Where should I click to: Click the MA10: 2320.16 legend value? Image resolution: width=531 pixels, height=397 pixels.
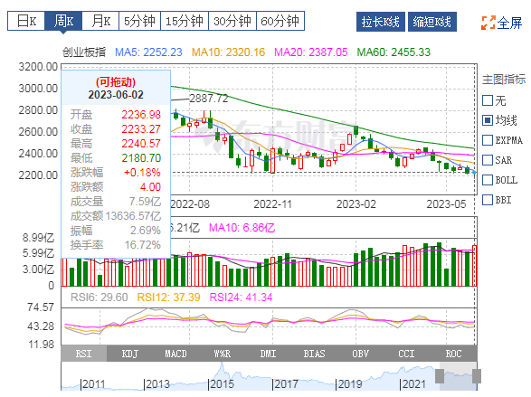(x=228, y=52)
